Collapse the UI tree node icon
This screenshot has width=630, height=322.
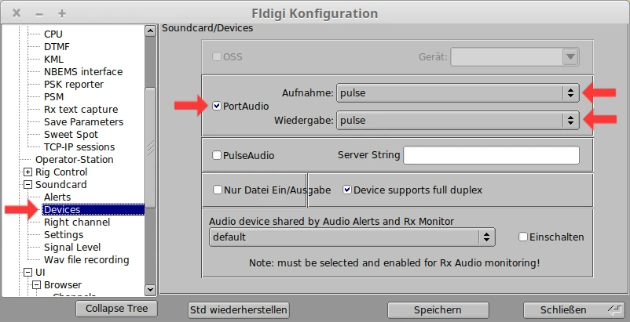(28, 273)
